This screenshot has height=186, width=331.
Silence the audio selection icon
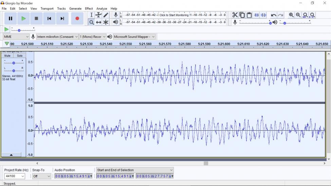(x=263, y=15)
